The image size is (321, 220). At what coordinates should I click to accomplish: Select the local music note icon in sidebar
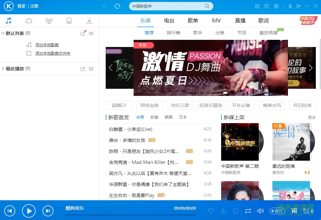(x=9, y=20)
